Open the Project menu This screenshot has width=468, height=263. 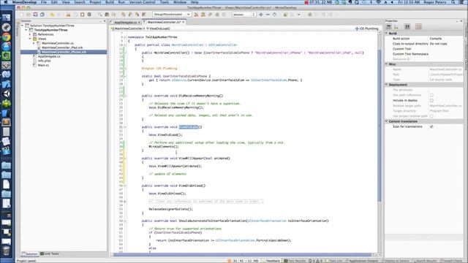click(95, 2)
